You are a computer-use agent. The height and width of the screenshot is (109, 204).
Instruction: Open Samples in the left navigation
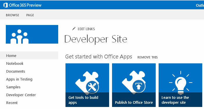point(13,87)
